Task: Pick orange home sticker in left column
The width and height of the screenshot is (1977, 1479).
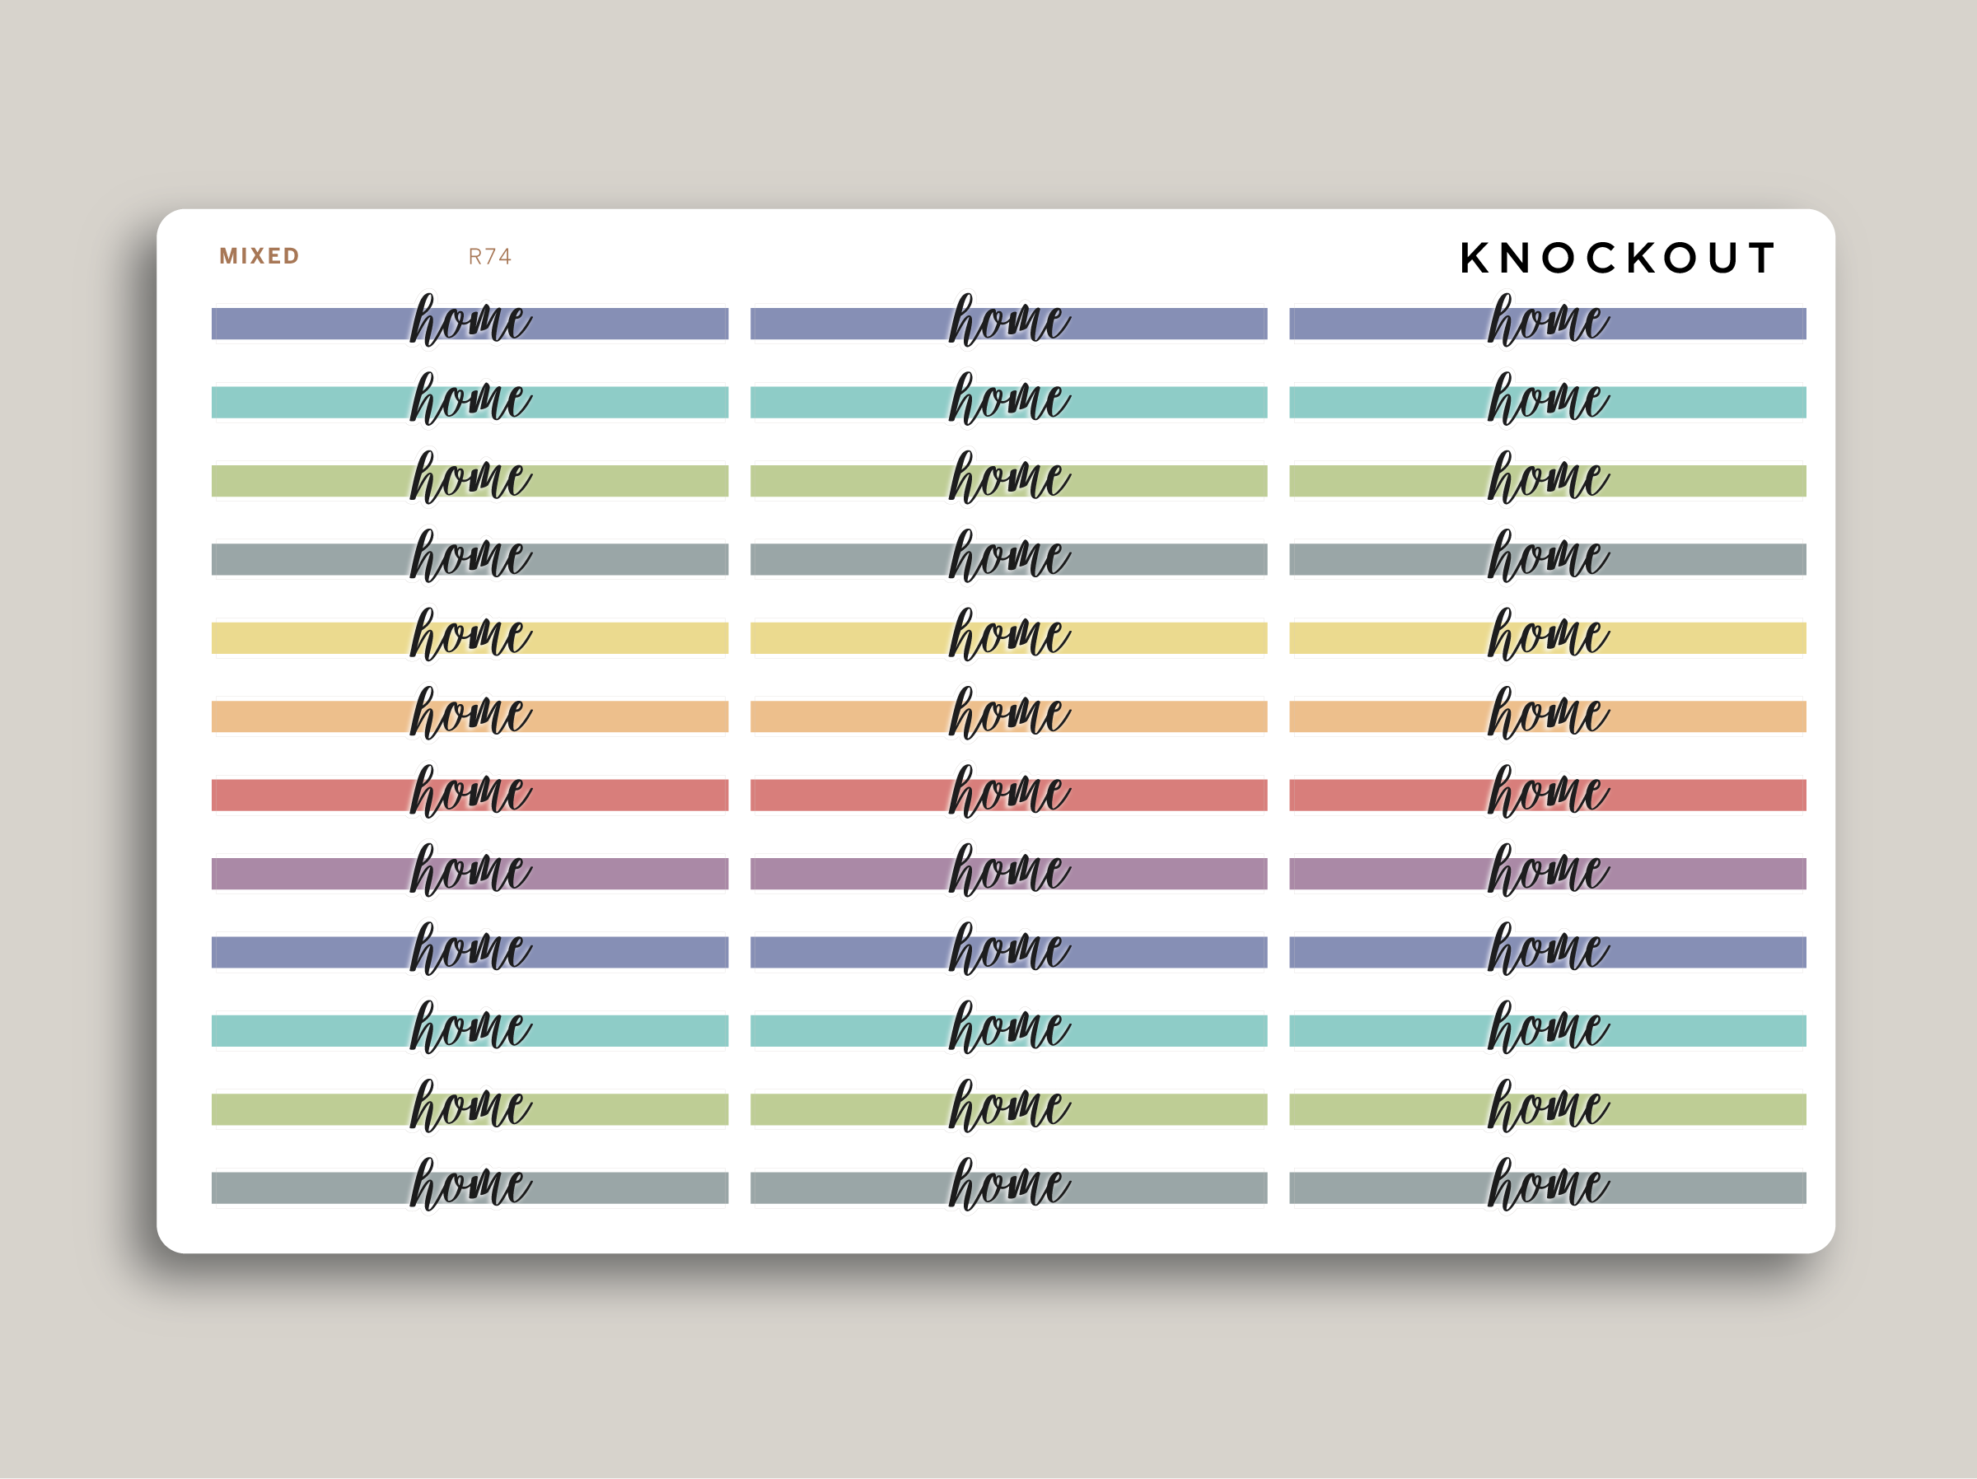Action: 470,716
